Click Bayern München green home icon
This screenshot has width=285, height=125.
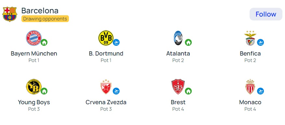[44, 42]
